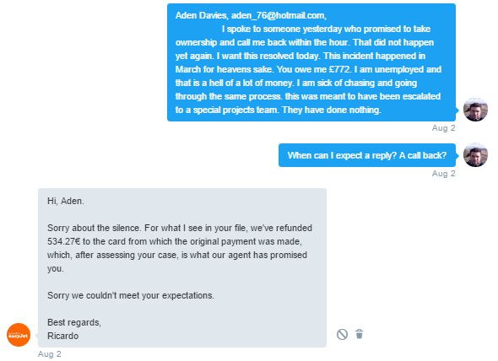Image resolution: width=498 pixels, height=361 pixels.
Task: Click the block icon beside the easyJet reply
Action: [342, 334]
